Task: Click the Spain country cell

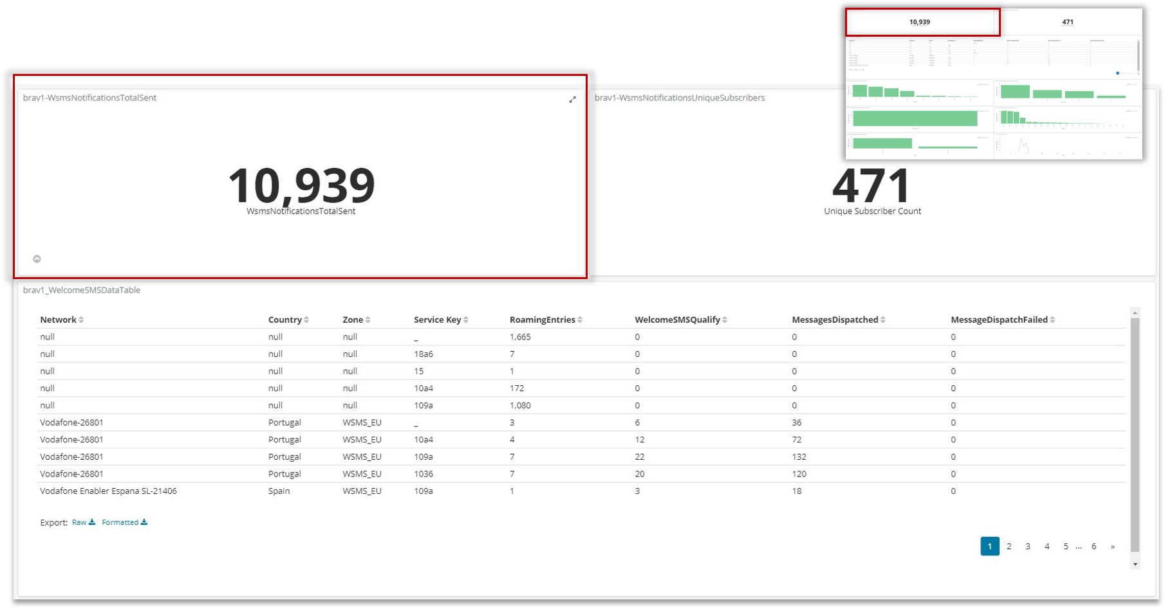Action: [x=279, y=491]
